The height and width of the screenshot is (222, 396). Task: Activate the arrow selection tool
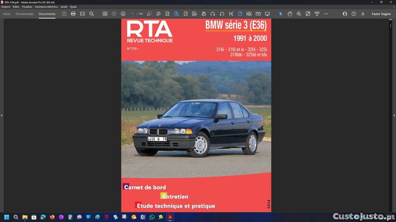(280, 14)
